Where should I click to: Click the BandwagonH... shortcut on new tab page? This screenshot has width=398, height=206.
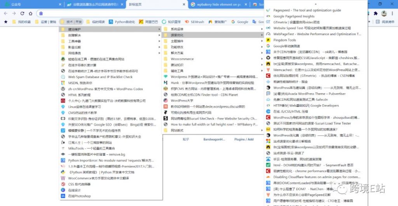tap(214, 139)
